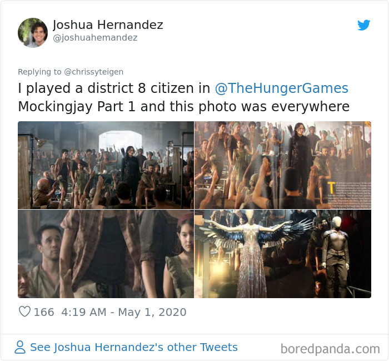
Task: Click the boredpanda.com watermark
Action: [x=330, y=349]
